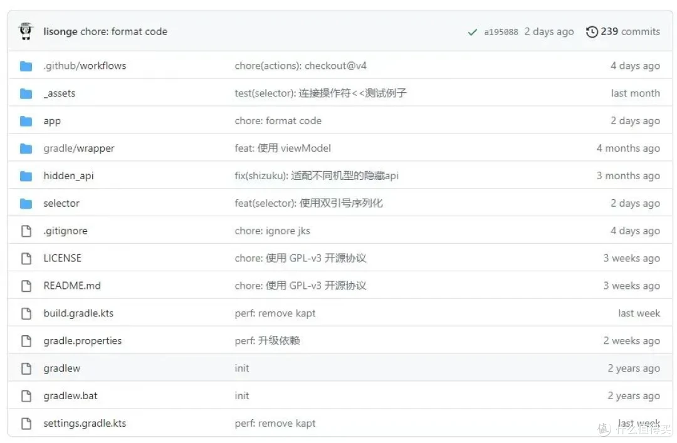Open commit hash a195088
The image size is (677, 443).
click(x=501, y=32)
